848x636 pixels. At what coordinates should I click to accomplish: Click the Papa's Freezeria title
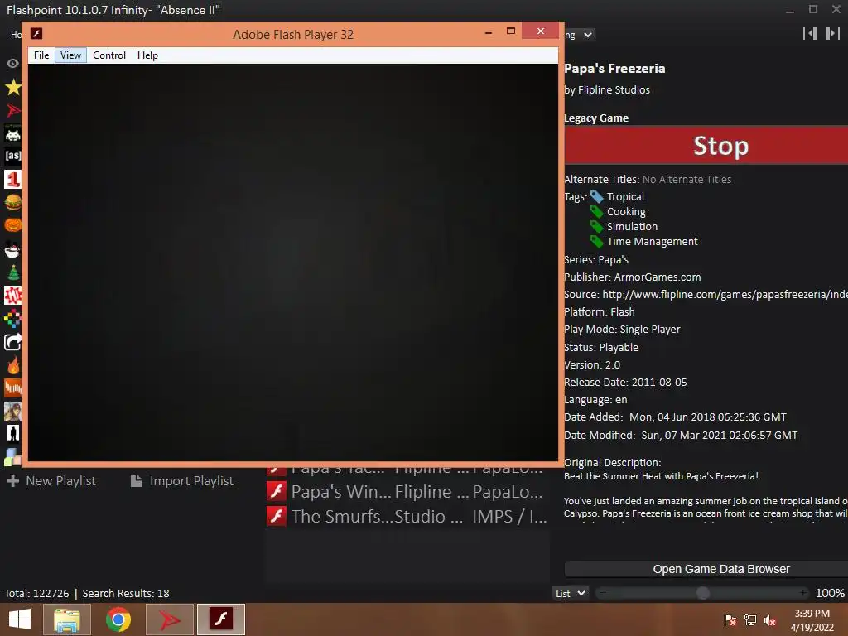coord(614,69)
